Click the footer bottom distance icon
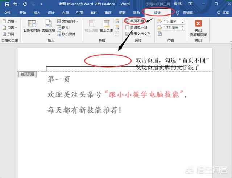Viewport: 232px width, 178px height. pos(159,27)
